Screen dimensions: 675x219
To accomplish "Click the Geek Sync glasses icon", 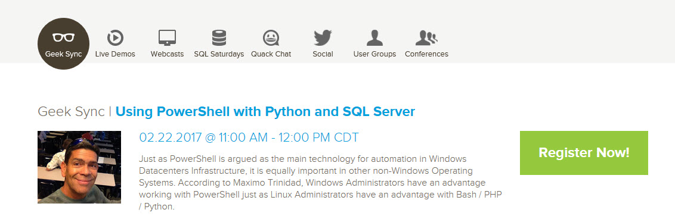I will point(64,37).
